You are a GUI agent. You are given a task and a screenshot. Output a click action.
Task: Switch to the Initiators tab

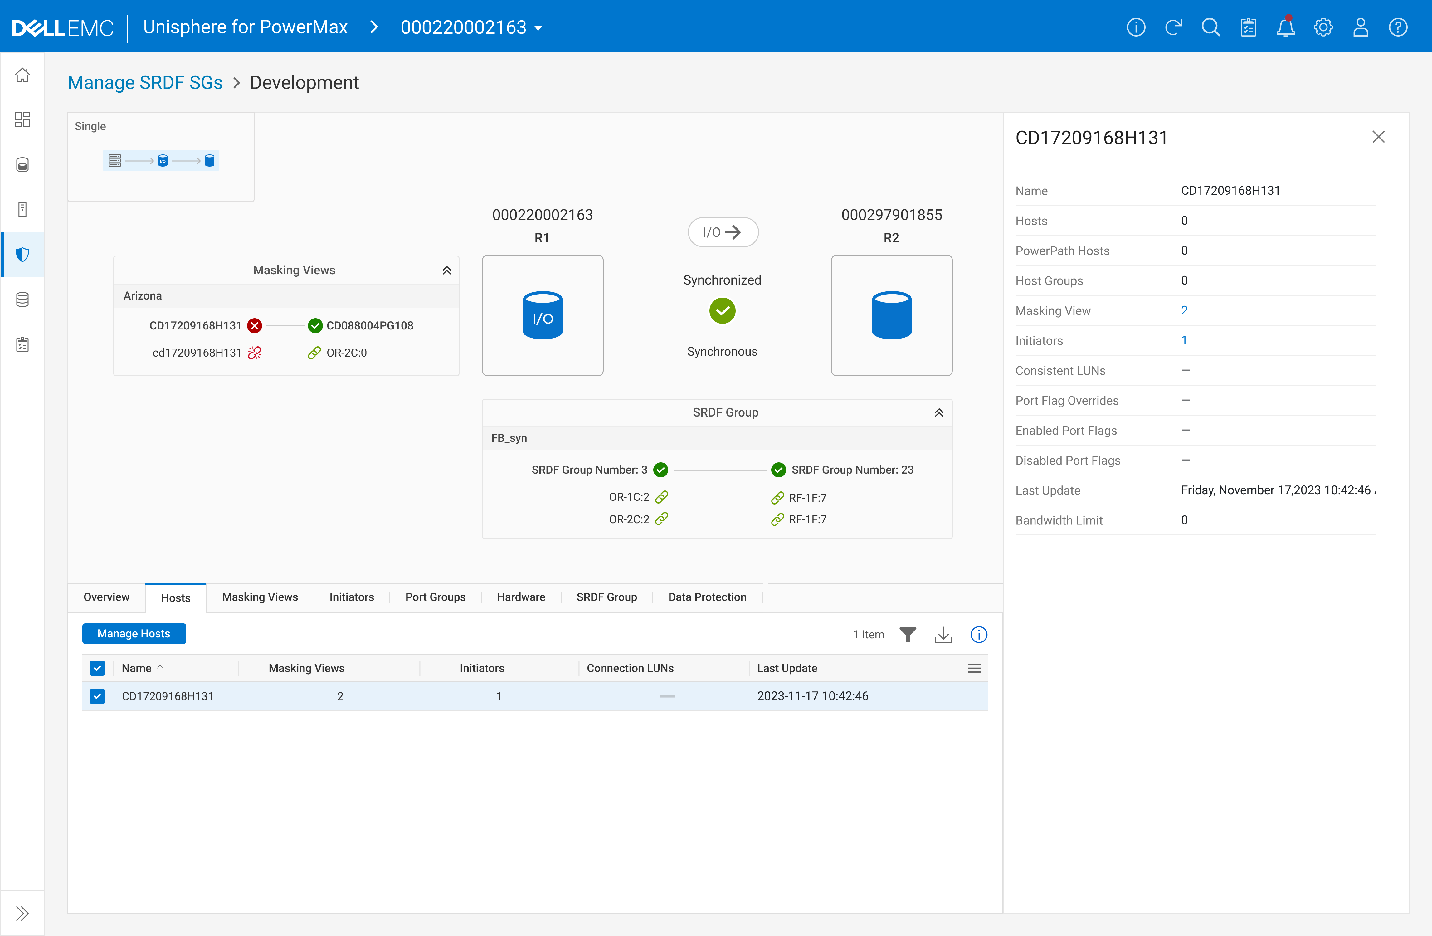tap(351, 597)
